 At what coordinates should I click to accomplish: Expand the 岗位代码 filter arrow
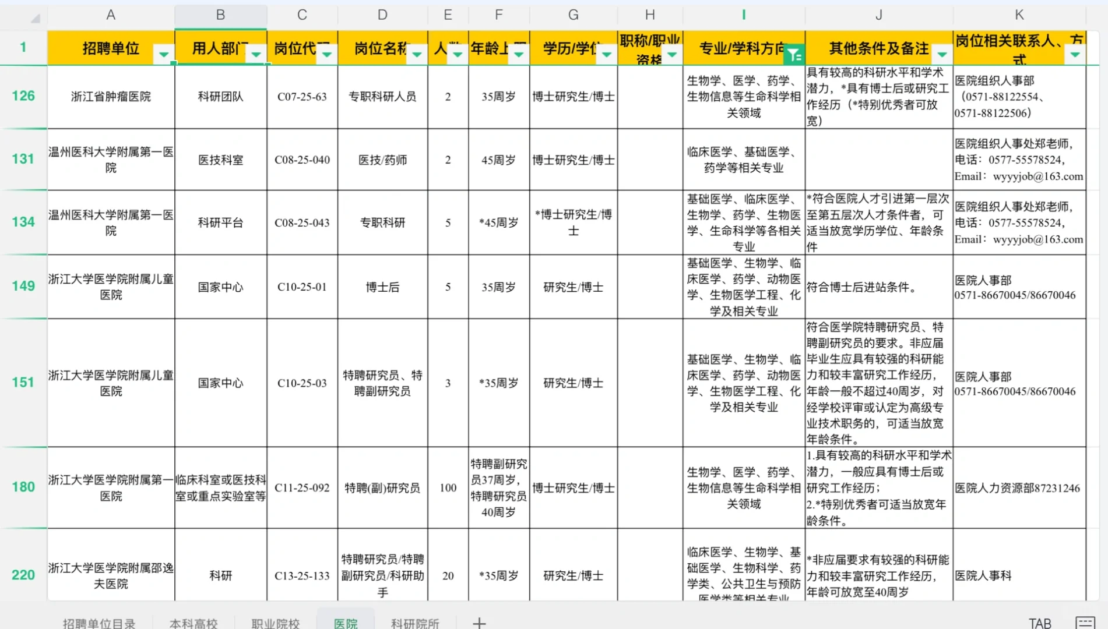click(x=327, y=55)
